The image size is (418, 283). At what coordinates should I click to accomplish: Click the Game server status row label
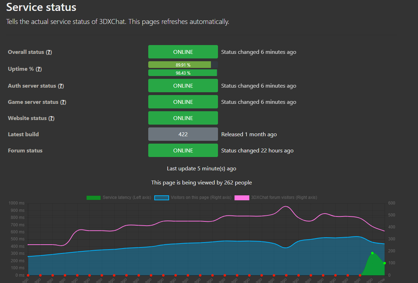pyautogui.click(x=33, y=102)
